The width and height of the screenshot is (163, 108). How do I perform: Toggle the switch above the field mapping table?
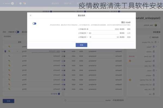coord(17,32)
